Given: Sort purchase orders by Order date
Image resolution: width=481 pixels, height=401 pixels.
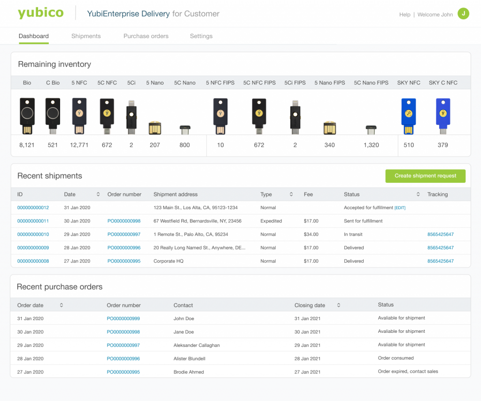Looking at the screenshot, I should click(62, 305).
